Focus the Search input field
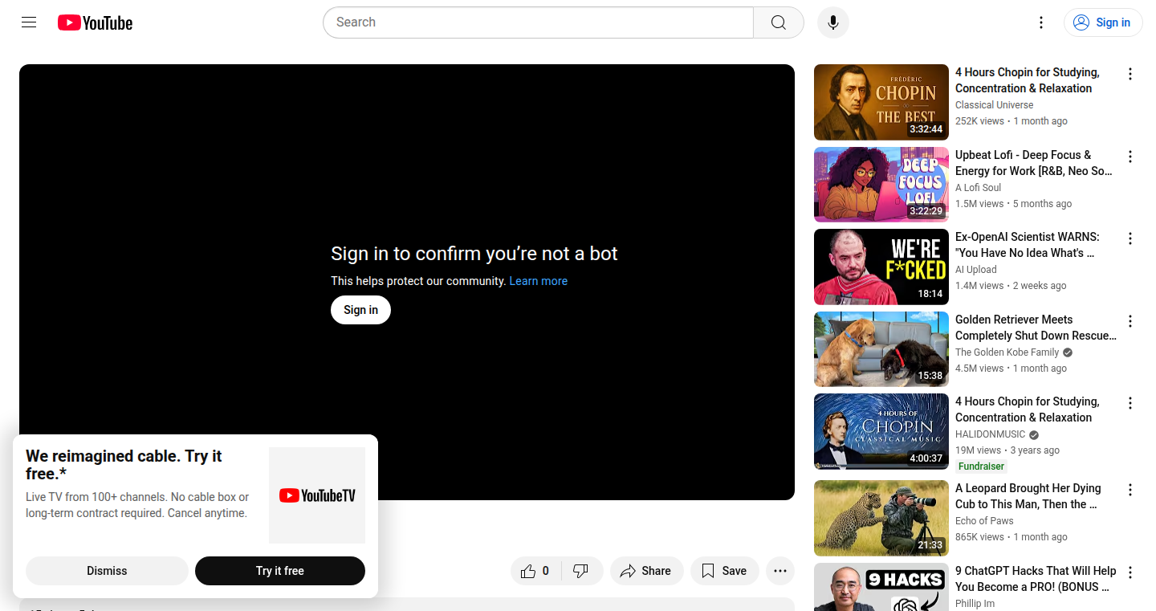 [538, 22]
